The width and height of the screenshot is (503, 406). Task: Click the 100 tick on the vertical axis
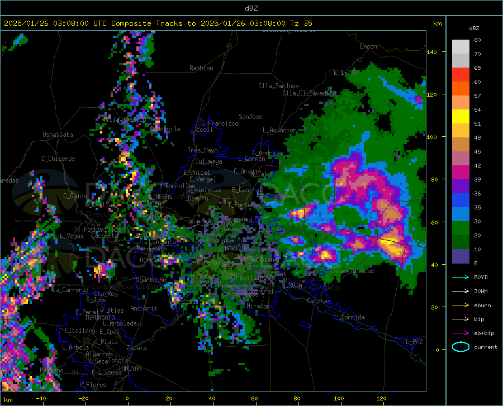[x=431, y=137]
